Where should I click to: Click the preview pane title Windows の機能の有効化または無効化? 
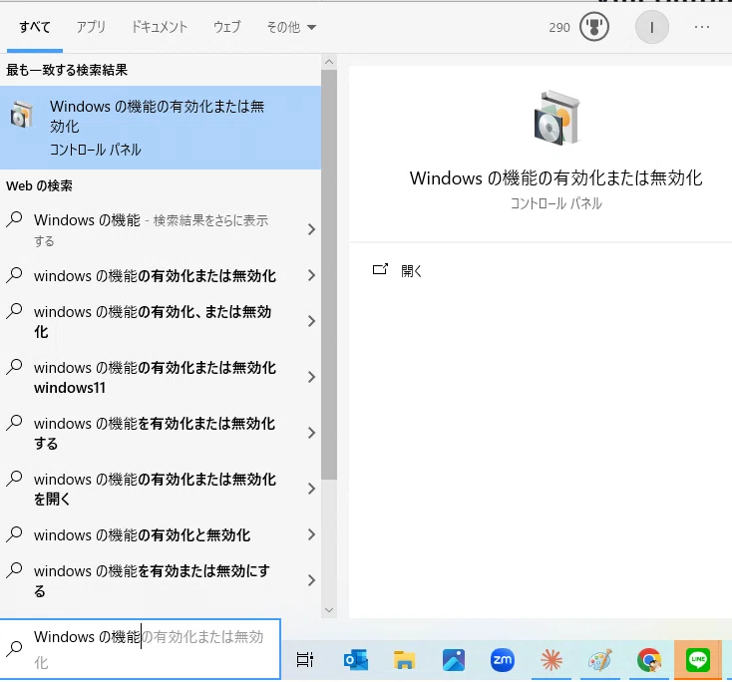[x=556, y=177]
